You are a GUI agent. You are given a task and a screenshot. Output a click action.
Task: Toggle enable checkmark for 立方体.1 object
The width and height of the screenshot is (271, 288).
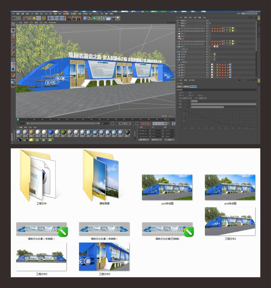(x=210, y=54)
